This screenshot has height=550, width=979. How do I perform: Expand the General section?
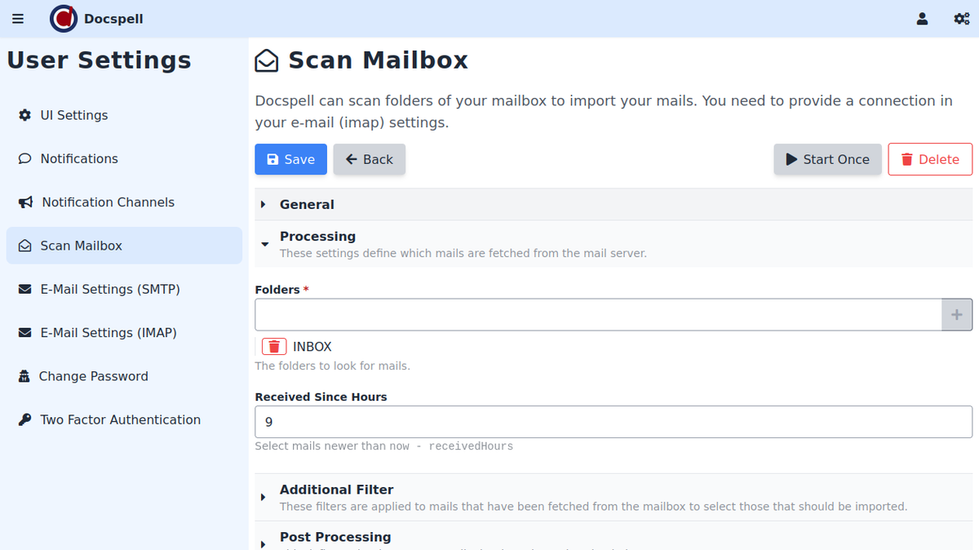[307, 205]
